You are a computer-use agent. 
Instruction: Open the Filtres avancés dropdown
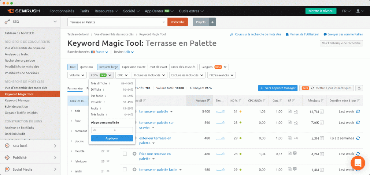221,75
